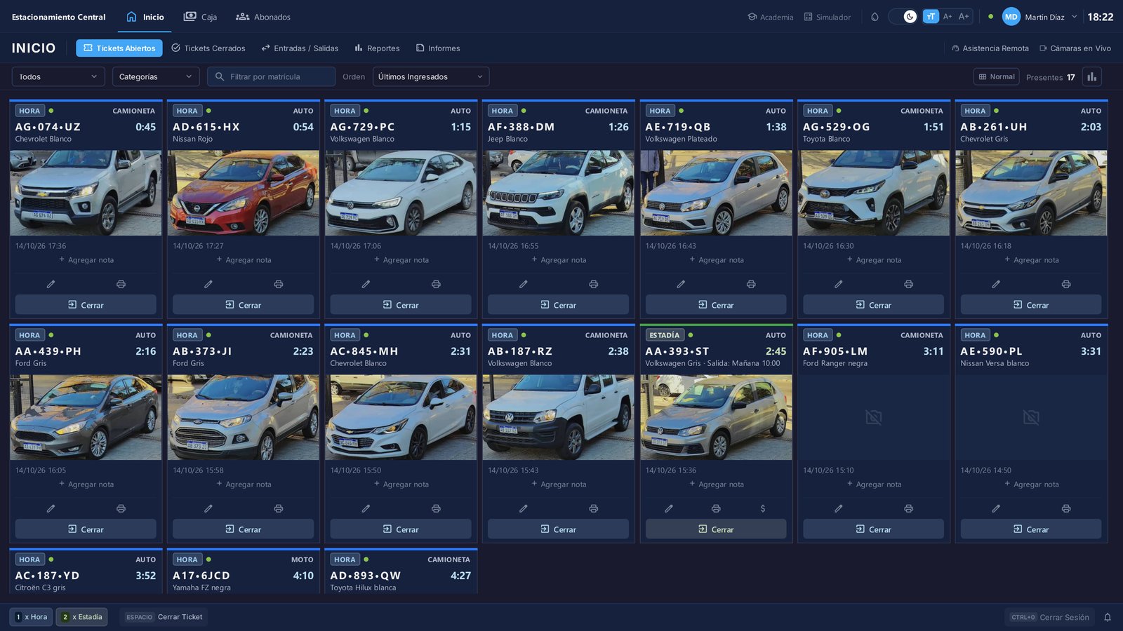Viewport: 1123px width, 631px height.
Task: Expand the Martín Díaz user menu
Action: [x=1039, y=17]
